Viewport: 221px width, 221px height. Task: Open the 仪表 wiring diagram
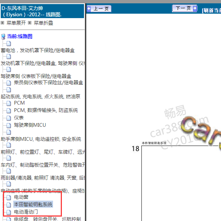click(19, 118)
